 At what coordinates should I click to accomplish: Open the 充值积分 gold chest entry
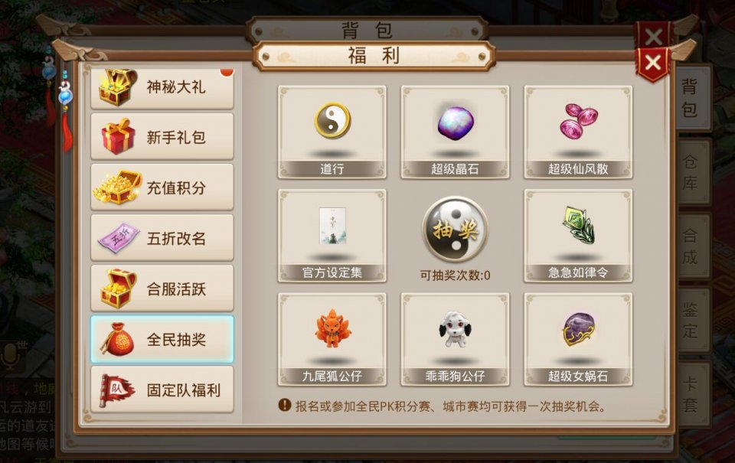click(162, 187)
